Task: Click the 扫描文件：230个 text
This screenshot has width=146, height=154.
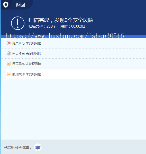Action: pos(42,26)
